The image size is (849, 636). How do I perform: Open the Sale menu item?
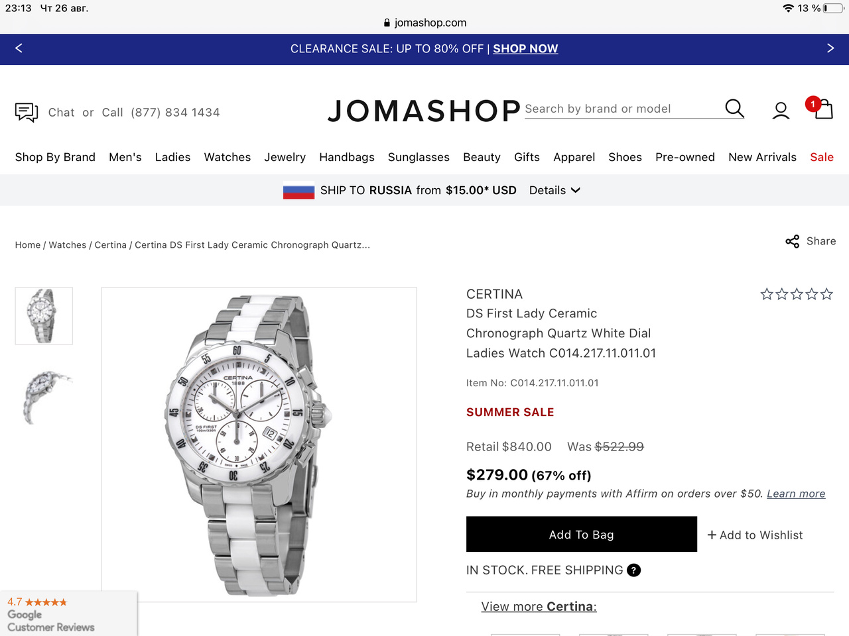point(821,157)
